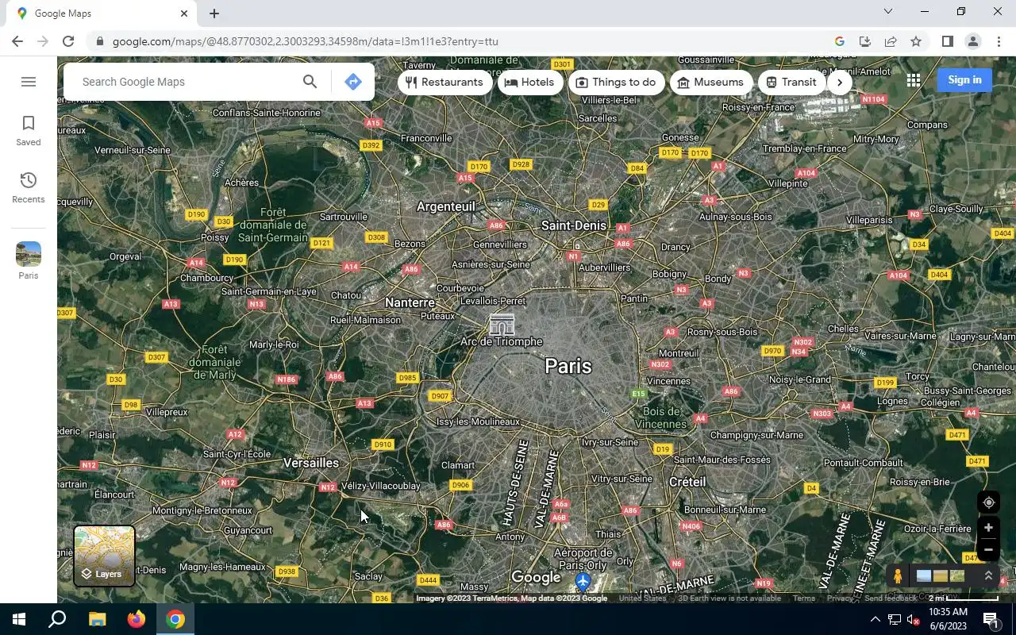The width and height of the screenshot is (1016, 635).
Task: Click the United States footer link
Action: [642, 598]
